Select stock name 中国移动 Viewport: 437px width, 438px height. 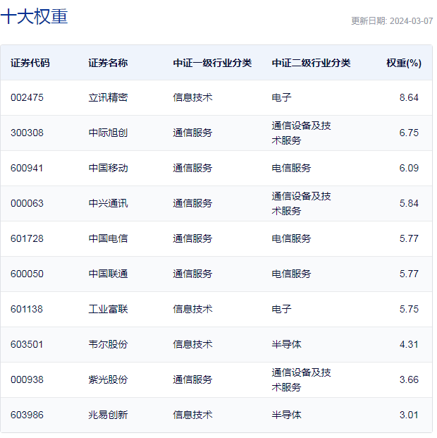coord(108,168)
